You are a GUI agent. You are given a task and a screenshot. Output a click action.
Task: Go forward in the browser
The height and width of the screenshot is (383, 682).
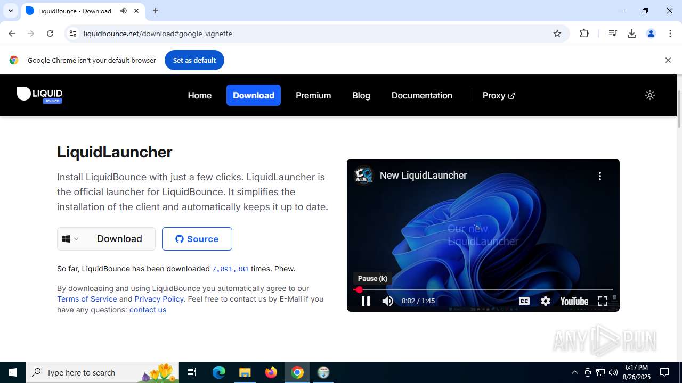point(31,34)
